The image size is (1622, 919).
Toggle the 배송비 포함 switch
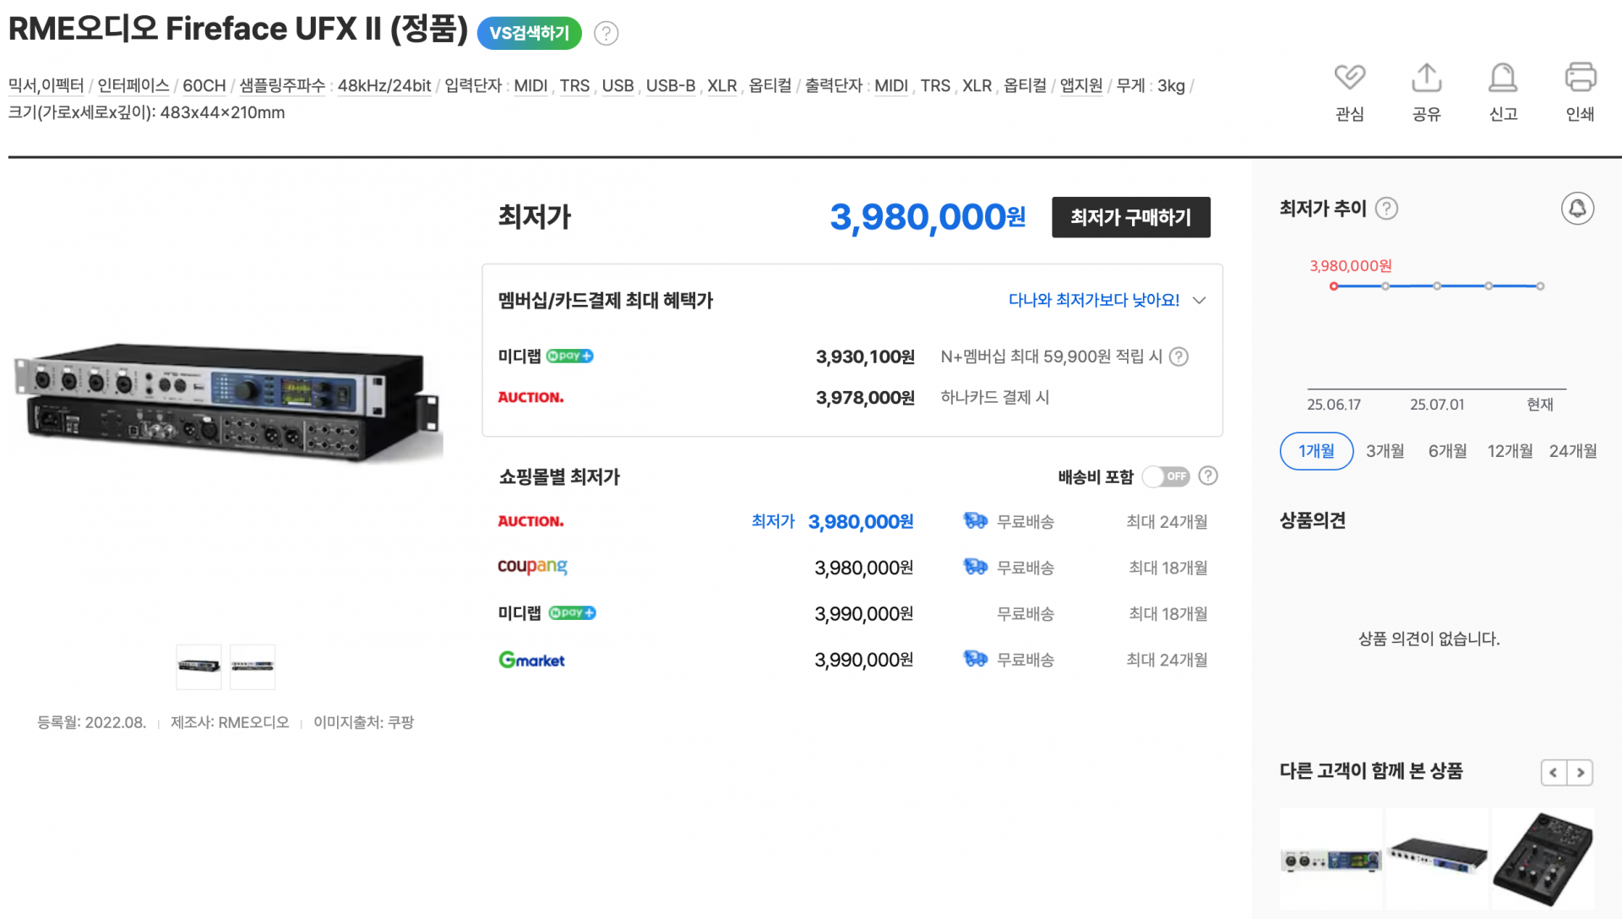[1166, 476]
